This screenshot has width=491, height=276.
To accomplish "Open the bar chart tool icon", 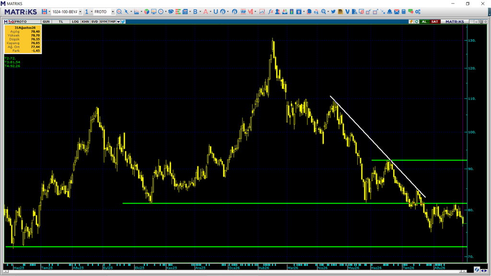I will click(x=136, y=11).
